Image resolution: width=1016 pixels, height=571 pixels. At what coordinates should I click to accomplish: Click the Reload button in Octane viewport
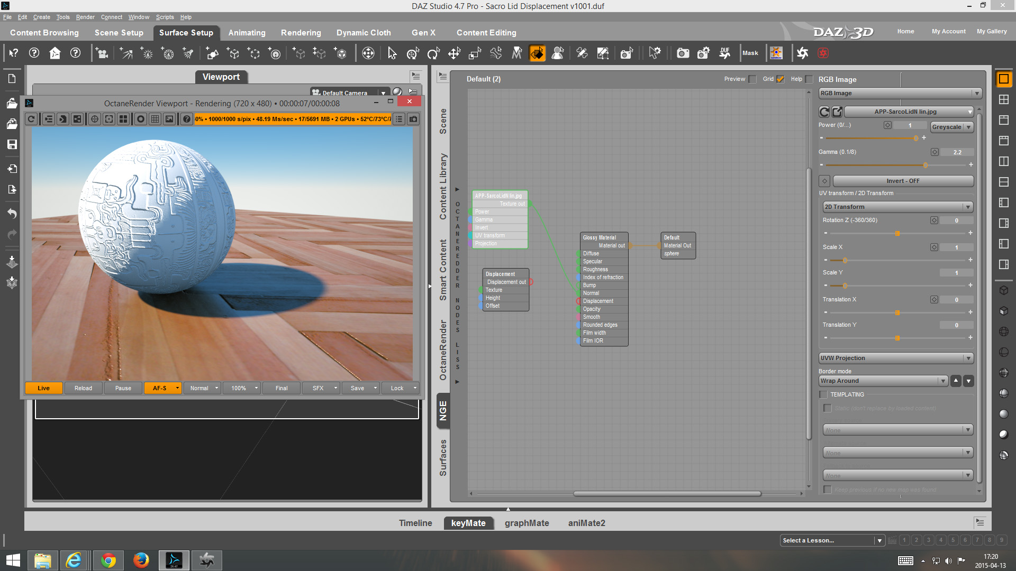click(83, 388)
